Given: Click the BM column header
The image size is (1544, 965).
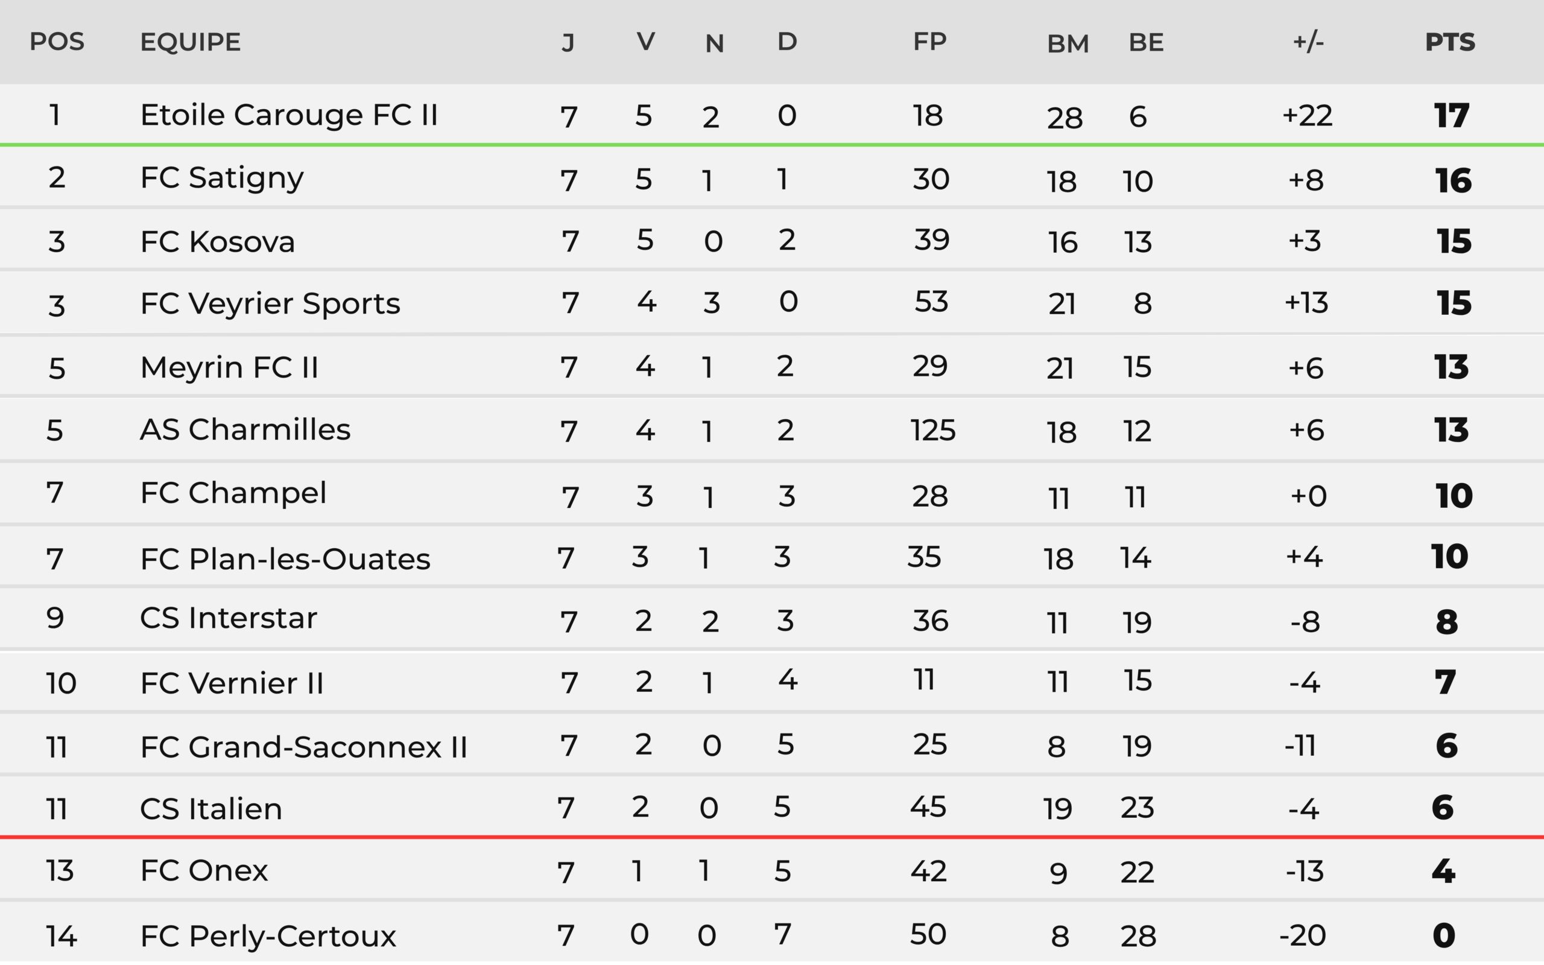Looking at the screenshot, I should (x=1068, y=43).
